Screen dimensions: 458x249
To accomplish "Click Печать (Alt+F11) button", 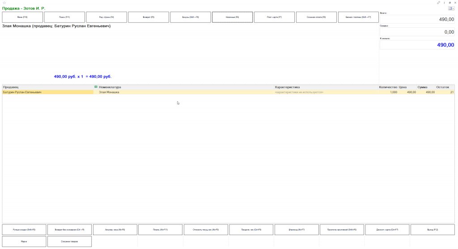I will [x=161, y=230].
